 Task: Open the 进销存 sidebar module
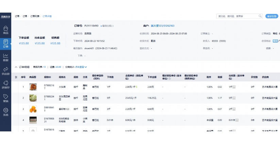5,85
